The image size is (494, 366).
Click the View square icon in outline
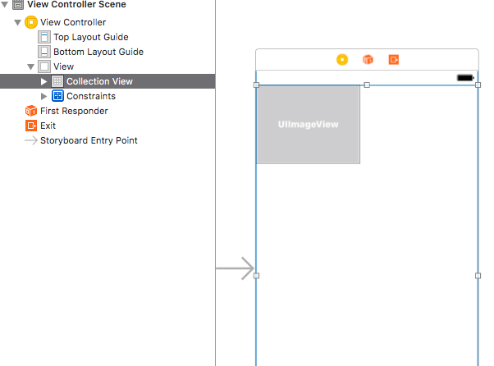44,66
